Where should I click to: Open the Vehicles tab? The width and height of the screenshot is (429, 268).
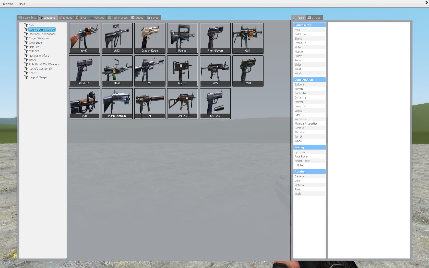[97, 18]
